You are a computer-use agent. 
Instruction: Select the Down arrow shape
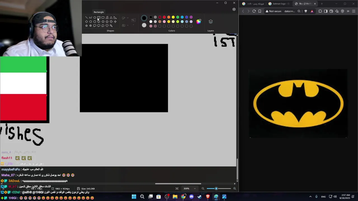click(x=111, y=21)
